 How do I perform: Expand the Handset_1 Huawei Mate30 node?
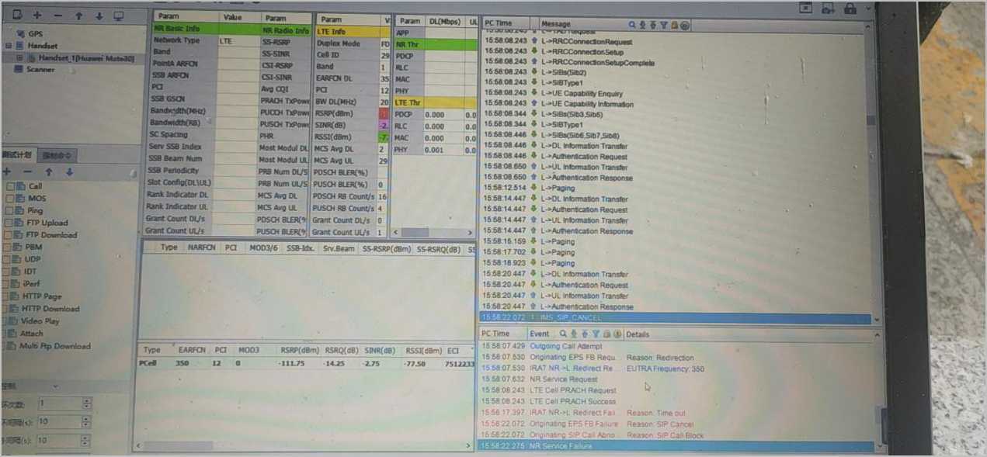19,57
